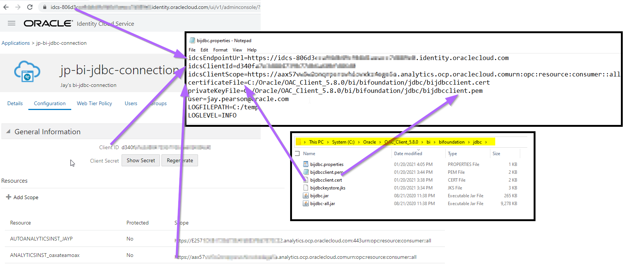
Task: Open Notepad's Edit menu
Action: click(x=204, y=50)
